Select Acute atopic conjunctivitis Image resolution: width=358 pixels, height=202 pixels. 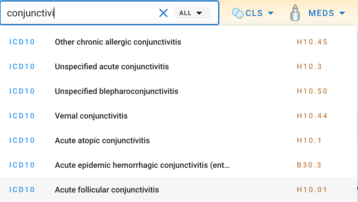pos(179,141)
